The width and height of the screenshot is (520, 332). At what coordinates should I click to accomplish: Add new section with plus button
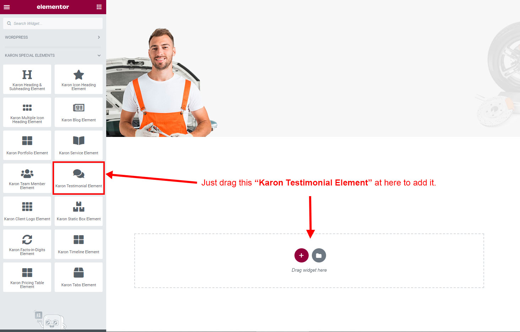[x=301, y=255]
